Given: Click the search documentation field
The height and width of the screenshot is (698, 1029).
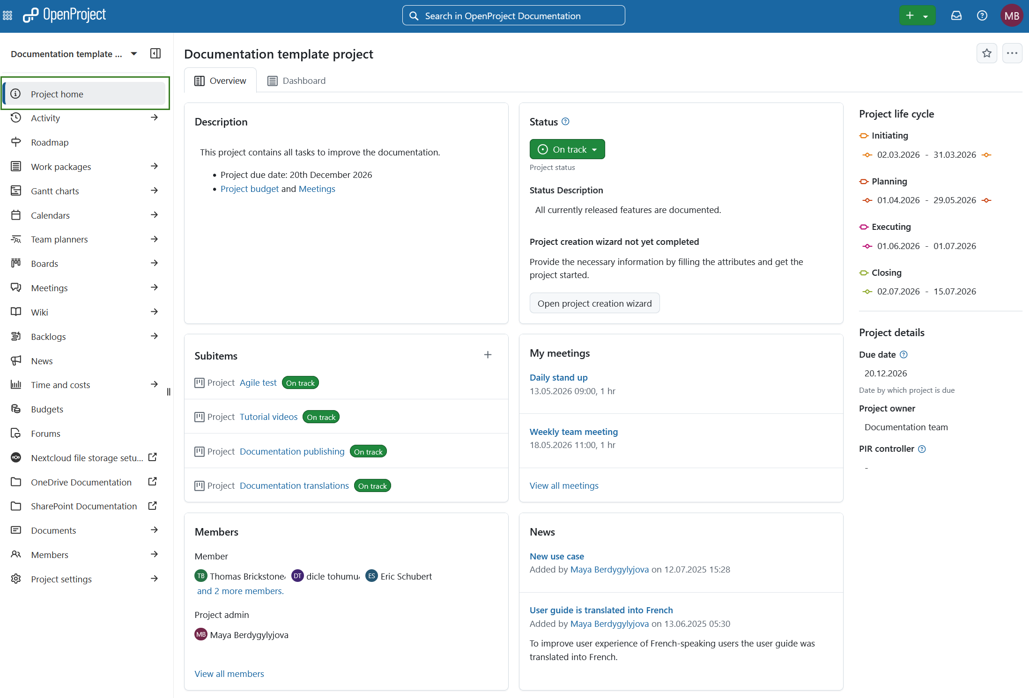Looking at the screenshot, I should point(513,15).
